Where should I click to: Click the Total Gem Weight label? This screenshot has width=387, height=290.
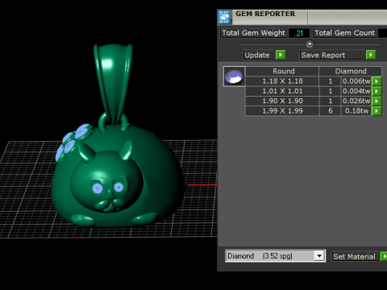coord(253,33)
